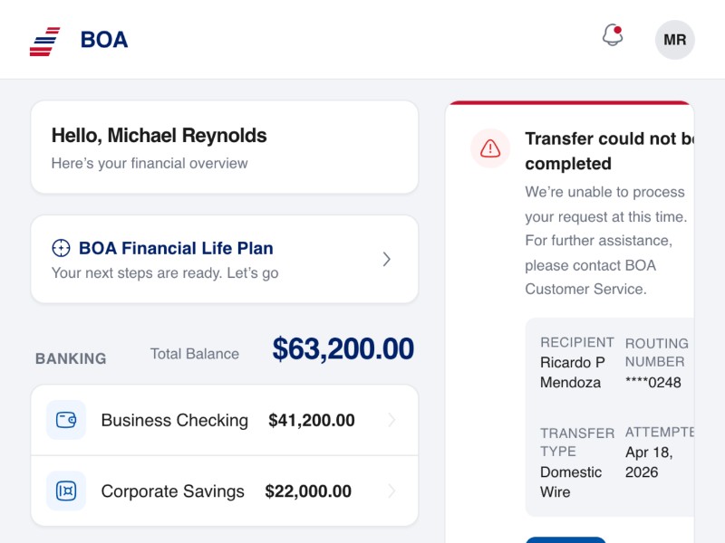Open the Business Checking account
The height and width of the screenshot is (543, 725).
tap(175, 420)
